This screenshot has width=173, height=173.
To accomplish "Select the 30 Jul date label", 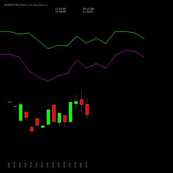I will coord(86,165).
